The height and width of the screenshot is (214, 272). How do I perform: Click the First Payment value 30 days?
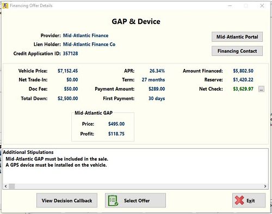[x=157, y=98]
